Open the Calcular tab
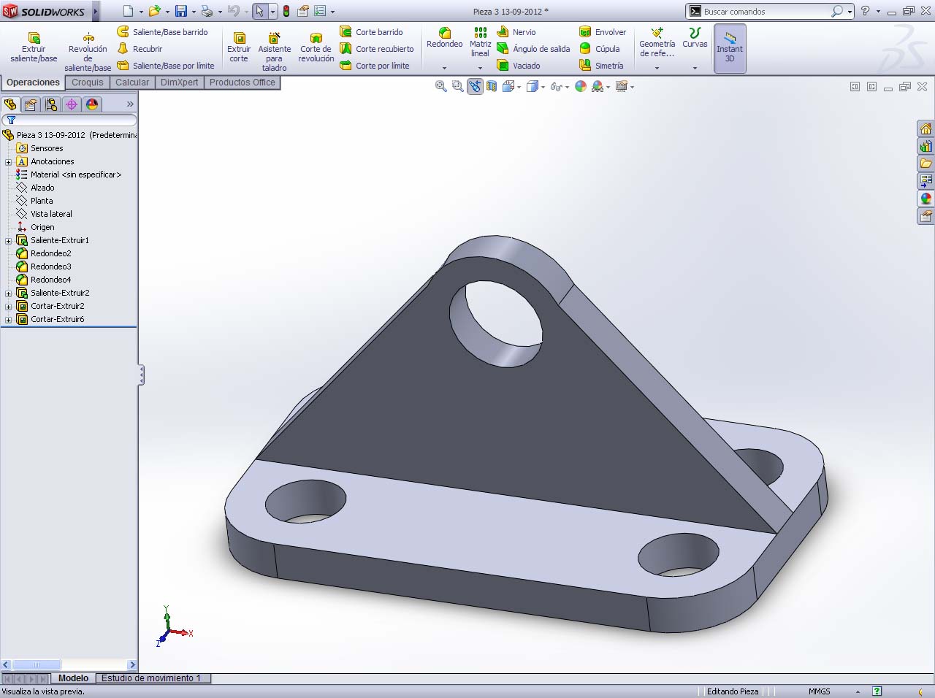The image size is (935, 698). (x=132, y=83)
